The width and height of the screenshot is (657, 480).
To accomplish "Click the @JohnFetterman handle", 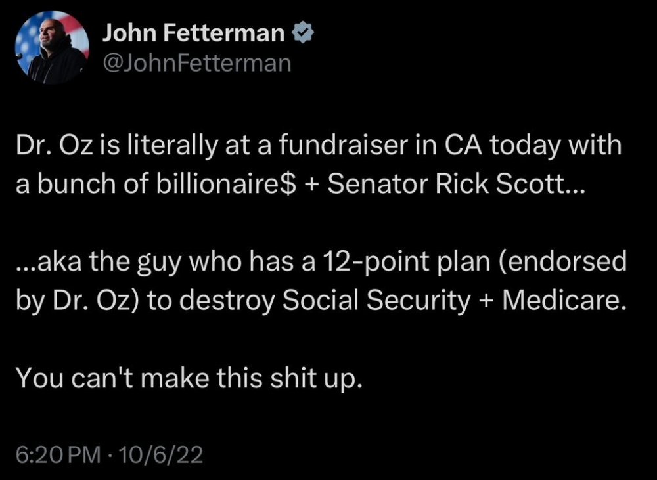I will [x=196, y=64].
